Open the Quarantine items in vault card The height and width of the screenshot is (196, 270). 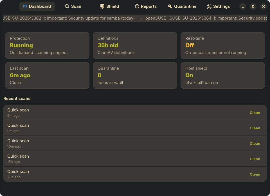click(x=135, y=75)
